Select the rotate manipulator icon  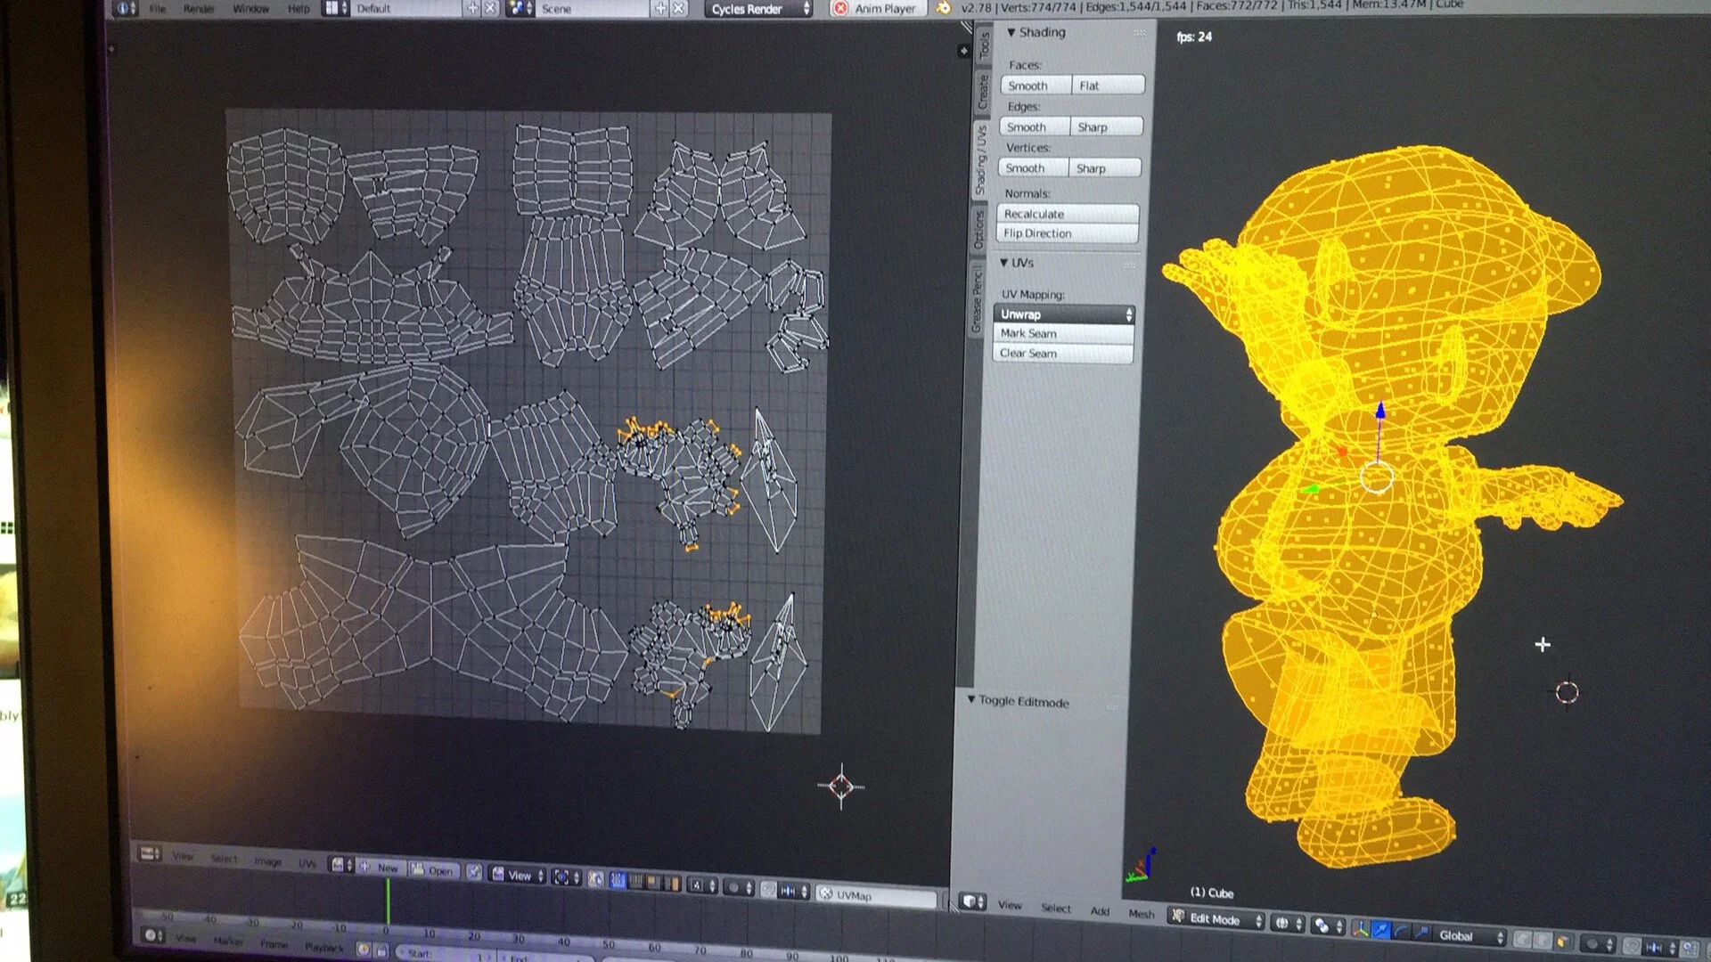pos(1402,931)
